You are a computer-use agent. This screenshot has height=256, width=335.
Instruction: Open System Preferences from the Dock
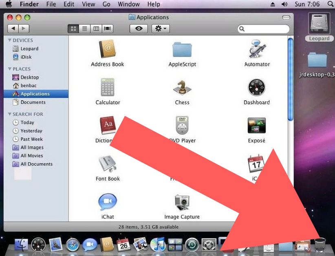209,244
